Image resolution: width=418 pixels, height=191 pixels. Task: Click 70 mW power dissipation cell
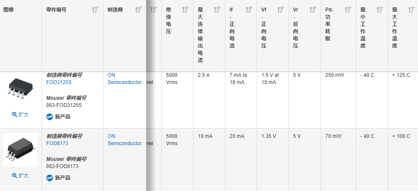(x=333, y=136)
